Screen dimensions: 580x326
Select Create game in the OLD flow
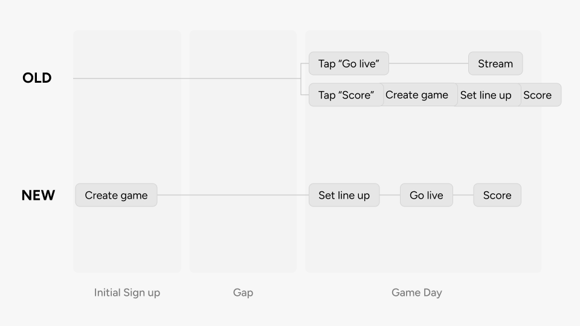pyautogui.click(x=417, y=95)
